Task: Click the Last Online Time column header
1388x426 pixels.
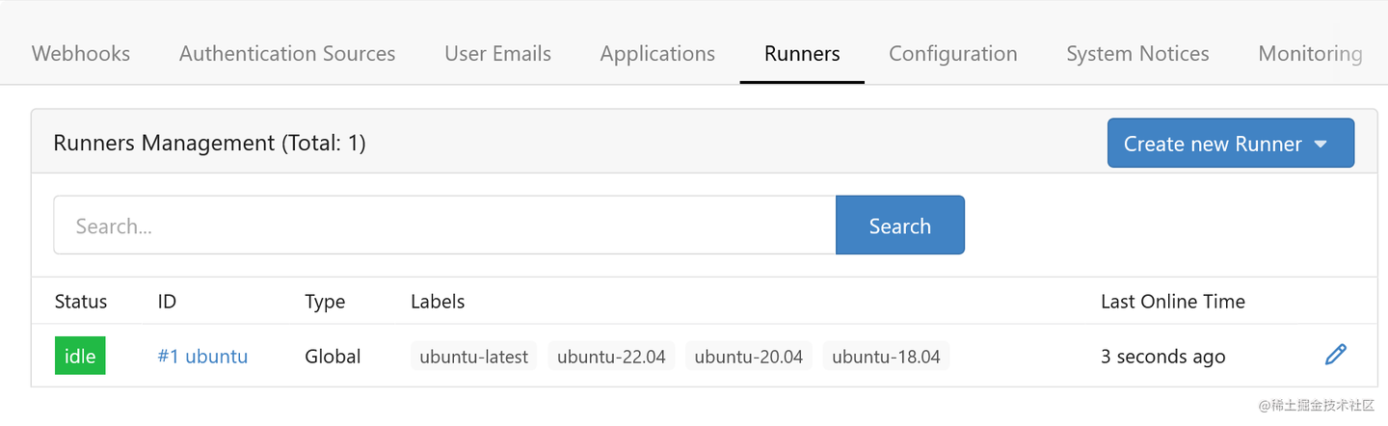Action: tap(1172, 302)
